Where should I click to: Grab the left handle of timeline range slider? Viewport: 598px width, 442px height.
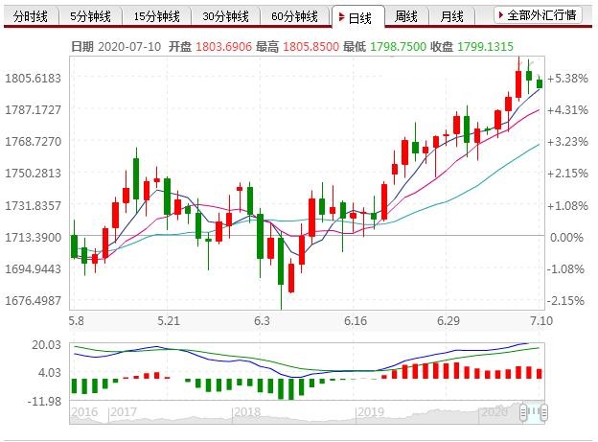523,412
